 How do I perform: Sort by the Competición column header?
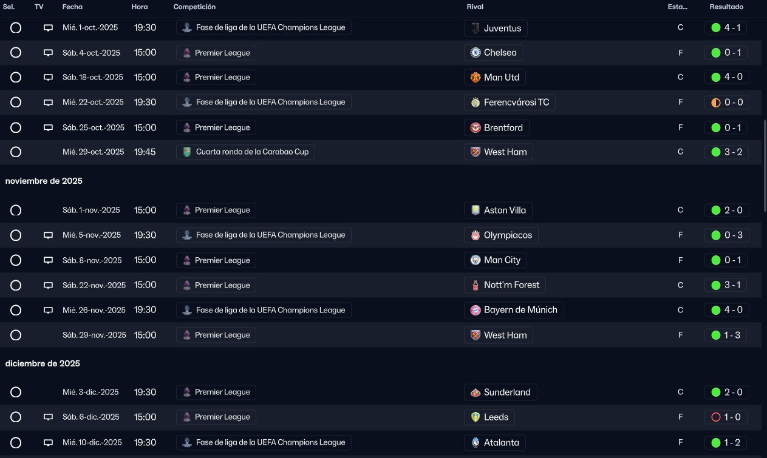point(194,7)
